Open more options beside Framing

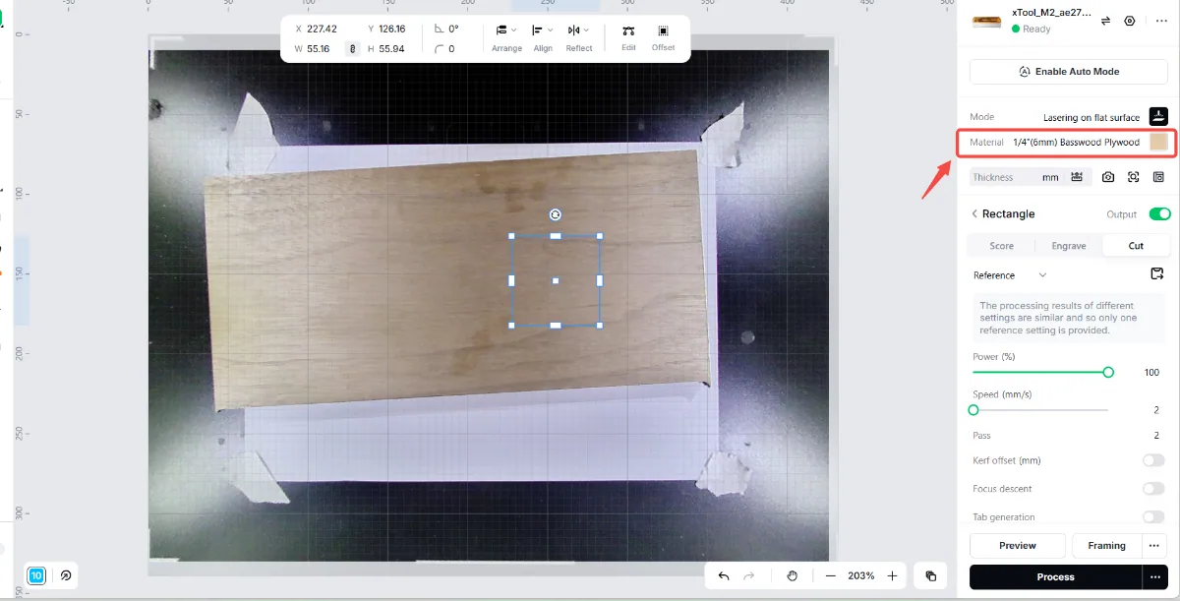(1154, 545)
